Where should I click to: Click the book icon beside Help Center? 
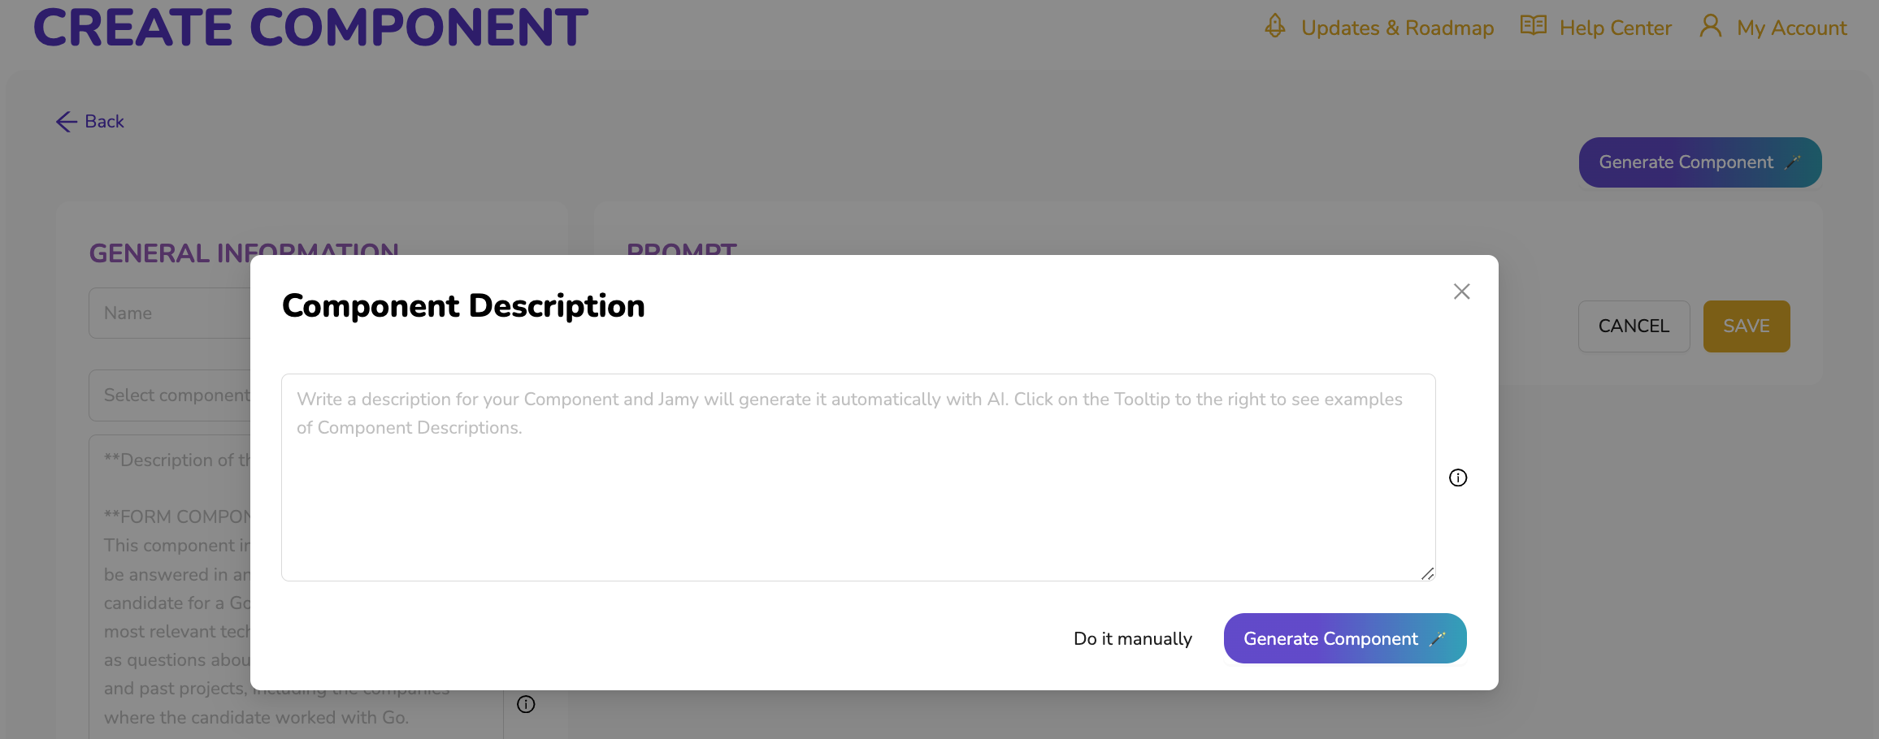[1533, 26]
